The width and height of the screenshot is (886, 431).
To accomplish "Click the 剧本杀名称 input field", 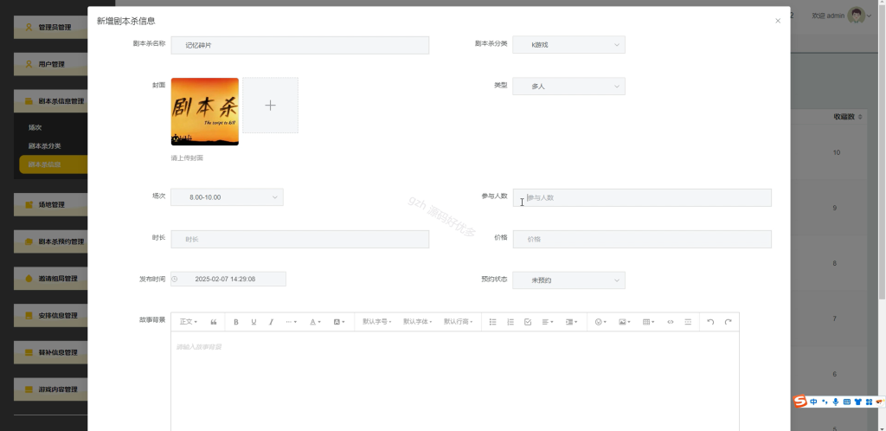I will (299, 45).
